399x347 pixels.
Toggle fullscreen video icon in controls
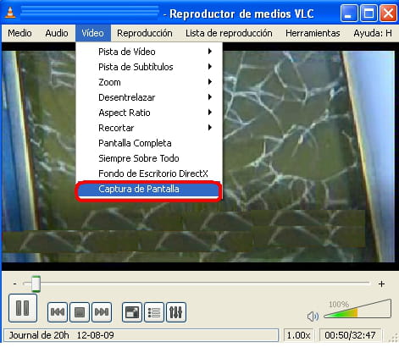click(x=132, y=312)
